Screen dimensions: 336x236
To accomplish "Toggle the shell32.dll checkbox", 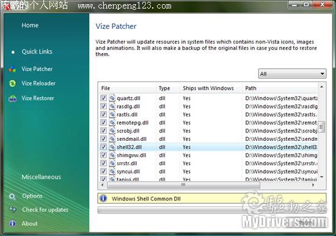I will click(103, 147).
